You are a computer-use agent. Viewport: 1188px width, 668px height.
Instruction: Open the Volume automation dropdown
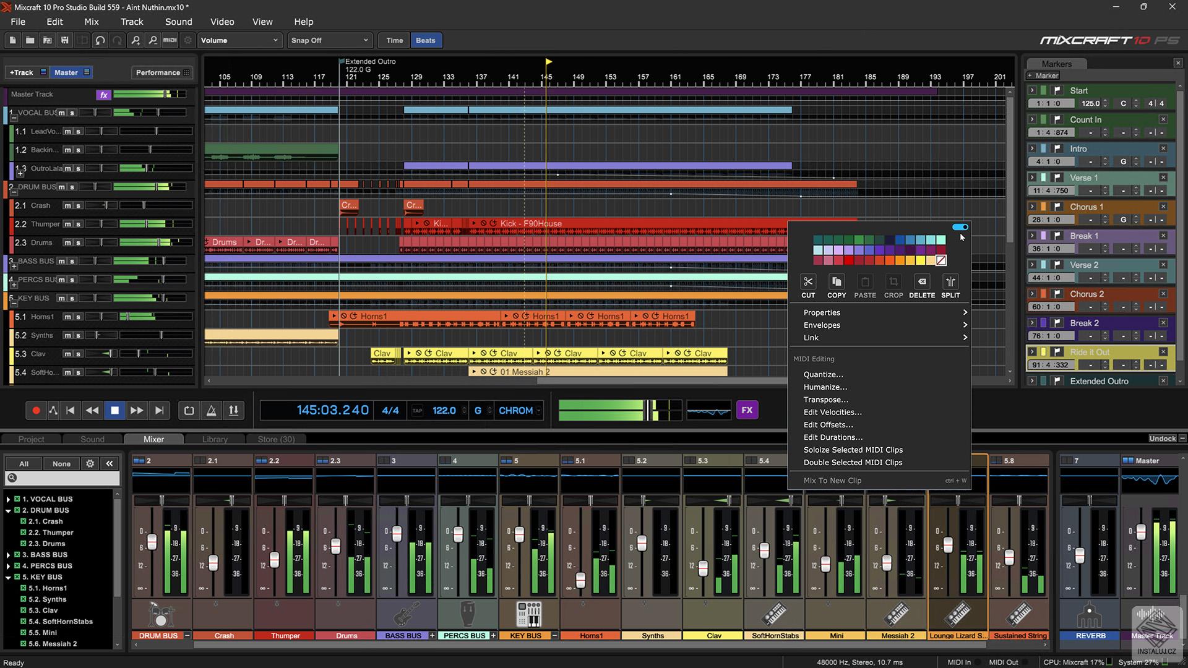239,40
